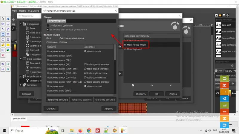This screenshot has height=134, width=239.
Task: Click the Main Mouse Wheel name field
Action: point(81,21)
